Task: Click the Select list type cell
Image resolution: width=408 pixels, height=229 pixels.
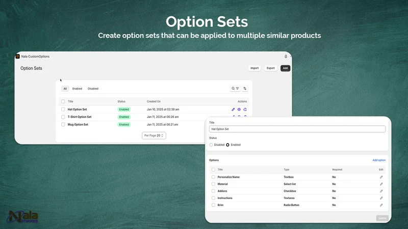Action: coord(290,184)
